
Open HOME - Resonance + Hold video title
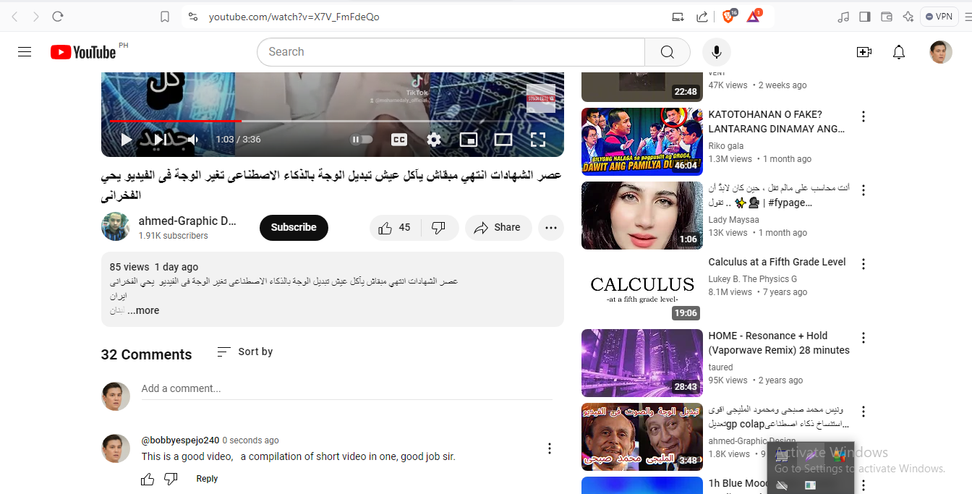tap(779, 343)
